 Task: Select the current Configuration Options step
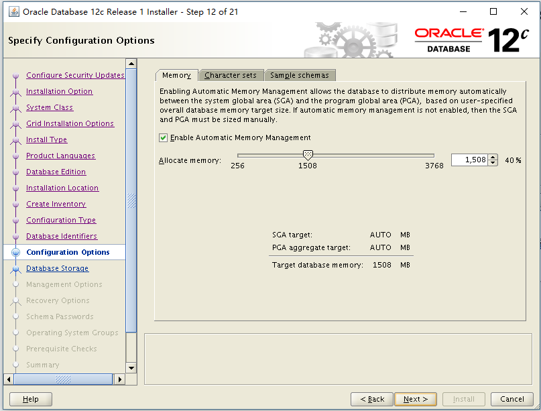tap(68, 252)
